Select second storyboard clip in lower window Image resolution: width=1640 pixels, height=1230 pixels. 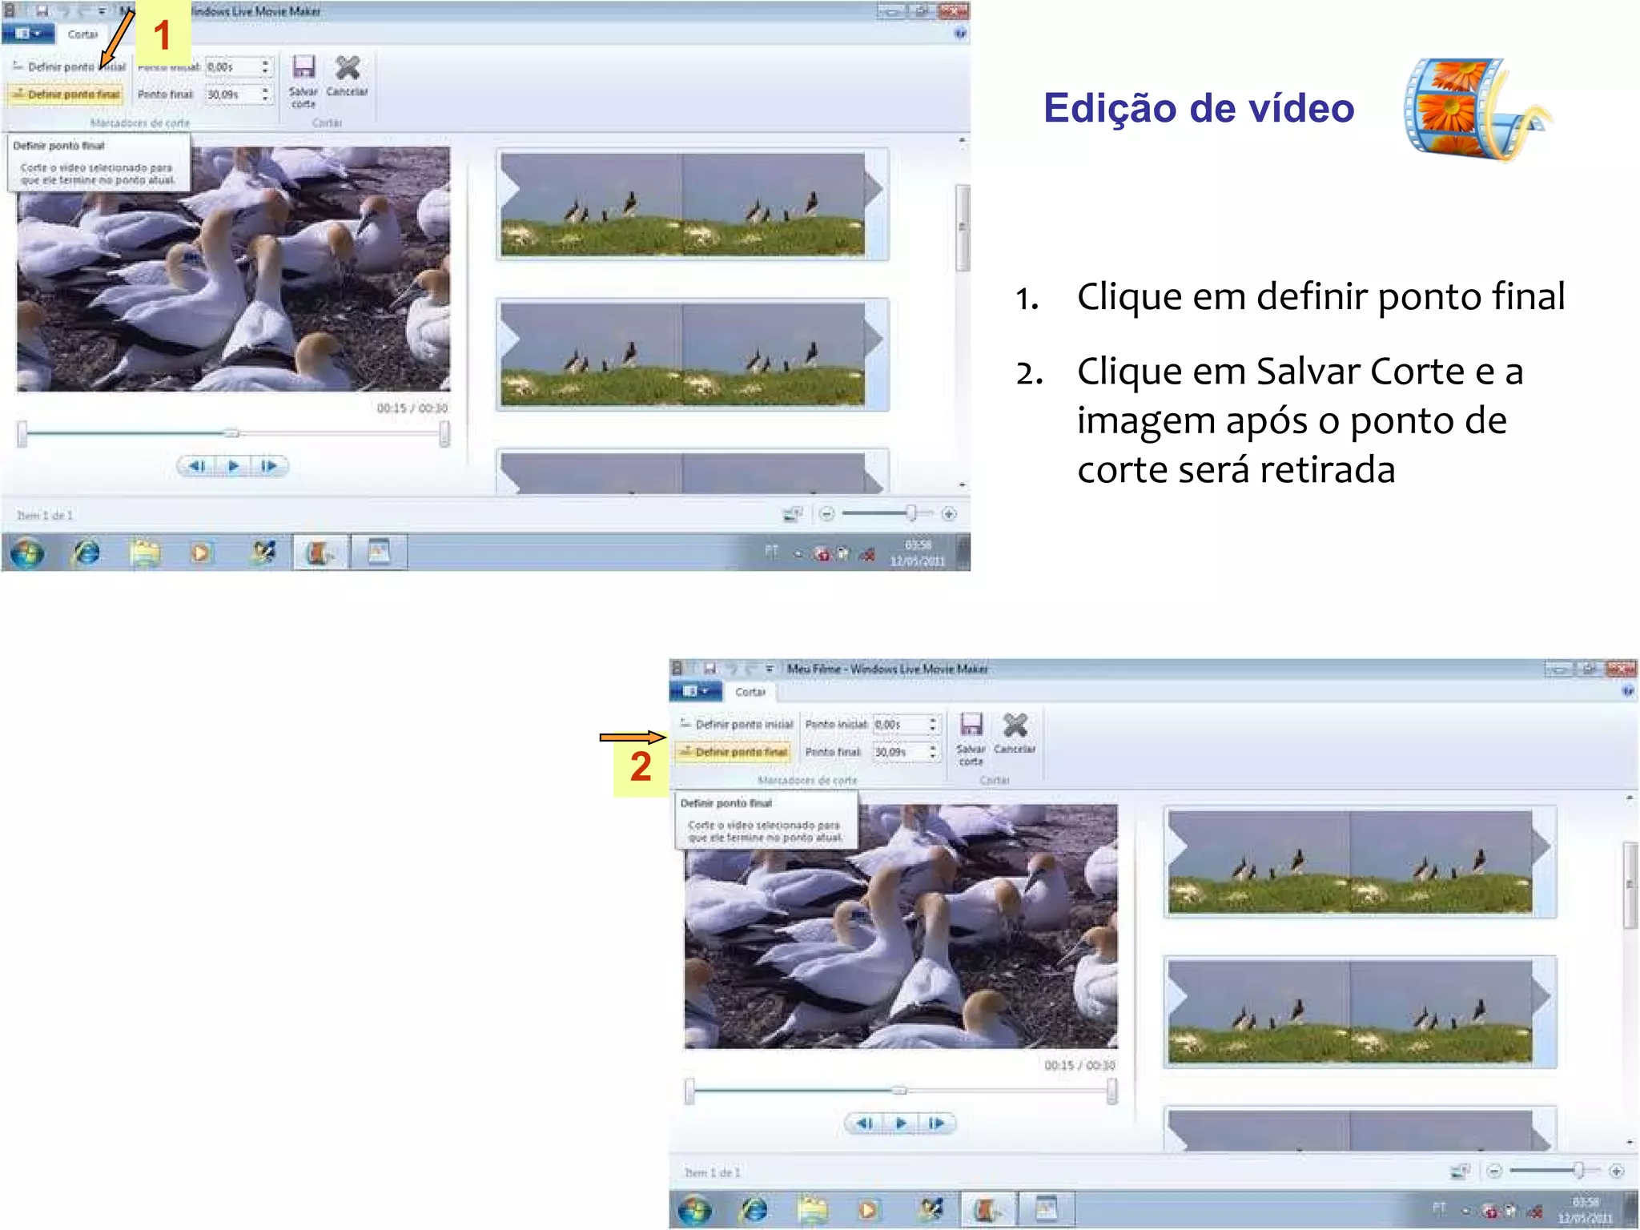pos(1360,1011)
